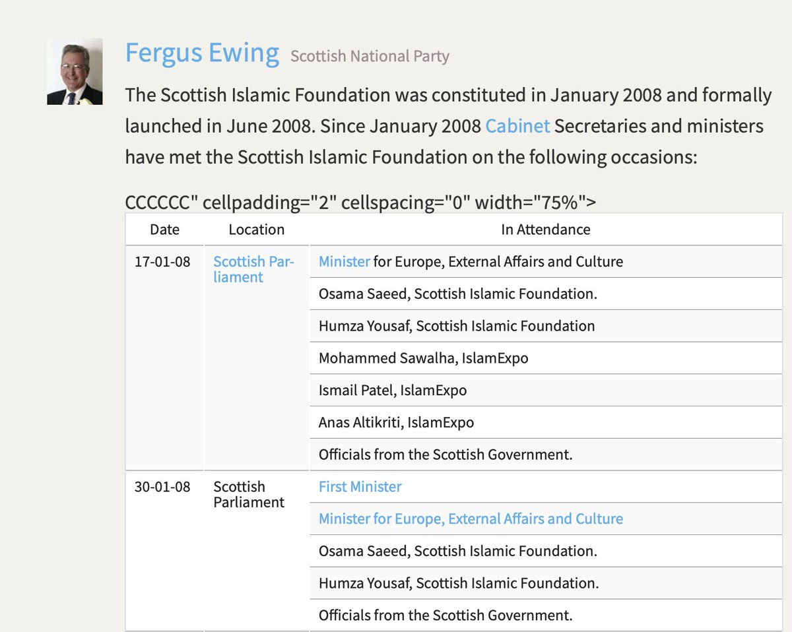Image resolution: width=792 pixels, height=632 pixels.
Task: Click the blue Minister for Europe, External Affairs link
Action: click(471, 519)
